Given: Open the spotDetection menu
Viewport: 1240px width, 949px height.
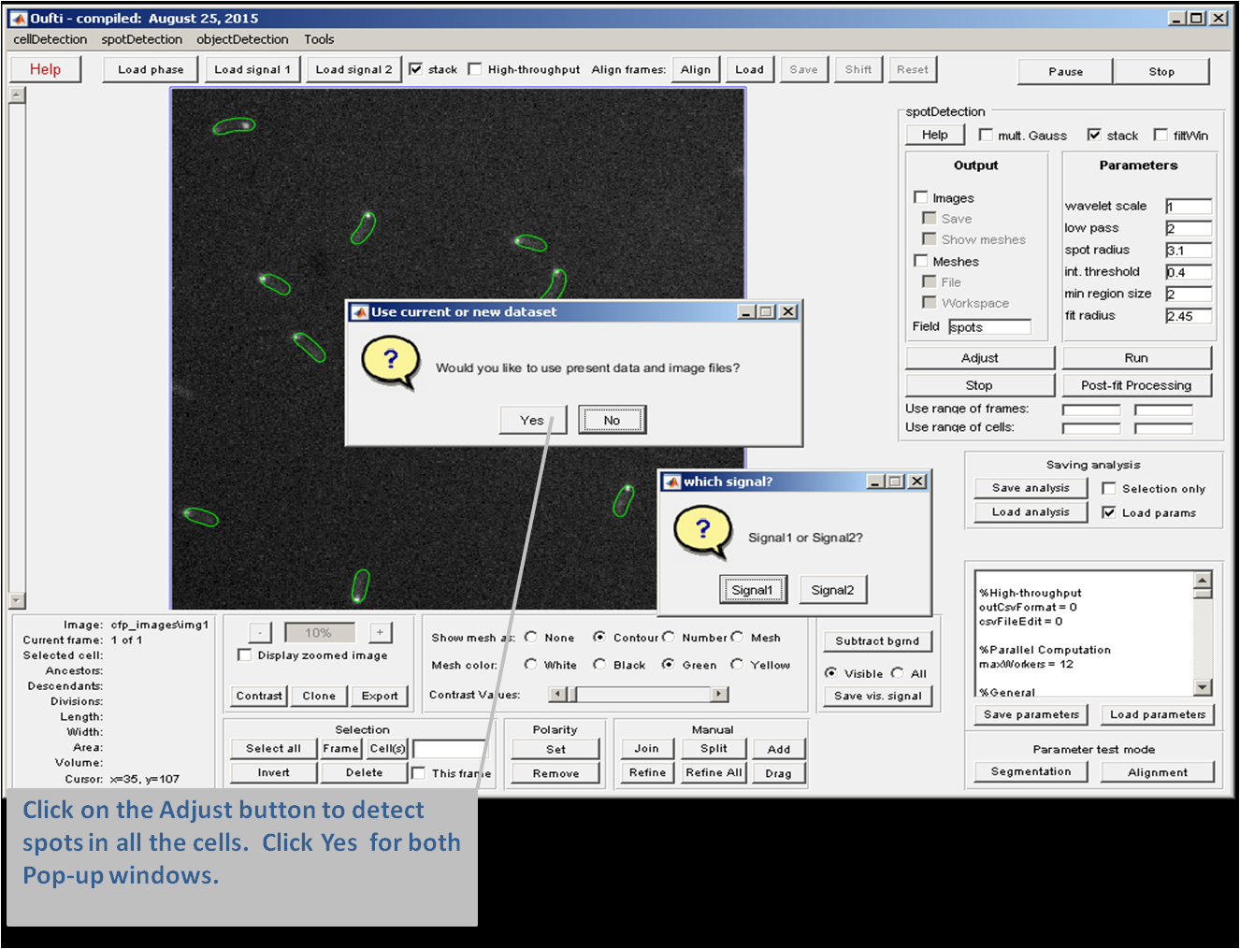Looking at the screenshot, I should pos(142,39).
